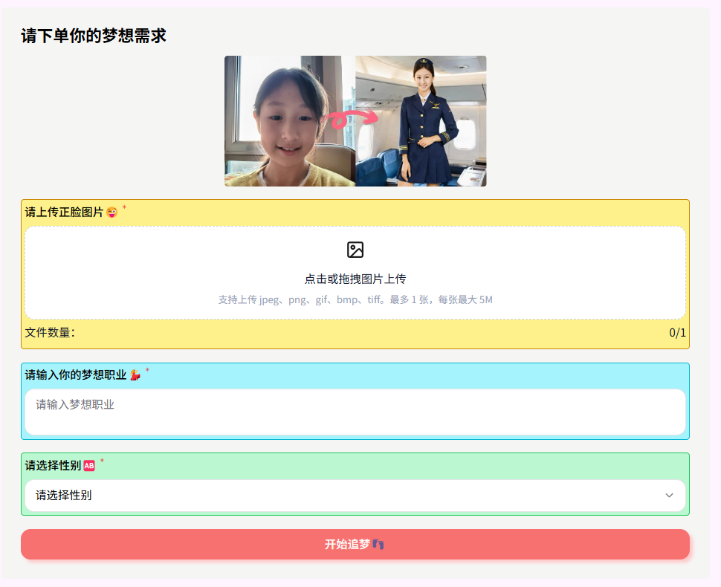Click the 请下单你的梦想需求 heading
This screenshot has height=587, width=721.
pos(94,36)
